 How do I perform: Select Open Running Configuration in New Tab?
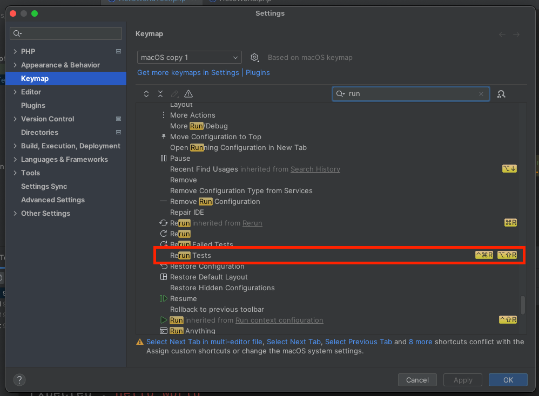click(x=331, y=147)
